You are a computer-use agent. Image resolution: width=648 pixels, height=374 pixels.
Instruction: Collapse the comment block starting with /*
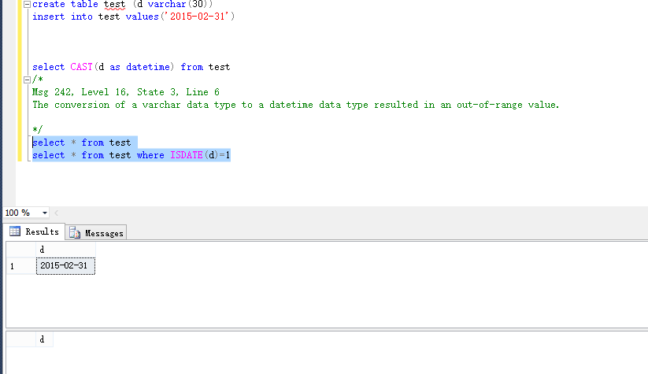[x=28, y=80]
